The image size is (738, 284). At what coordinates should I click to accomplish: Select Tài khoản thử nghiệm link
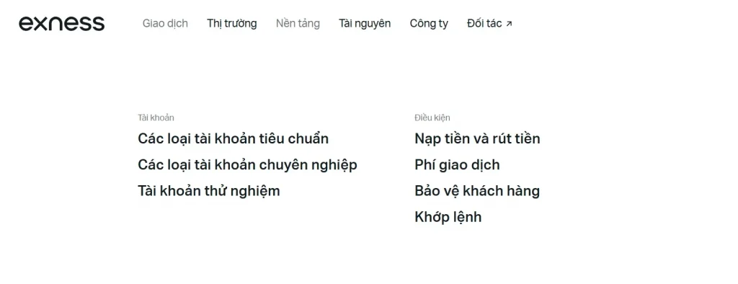(209, 191)
